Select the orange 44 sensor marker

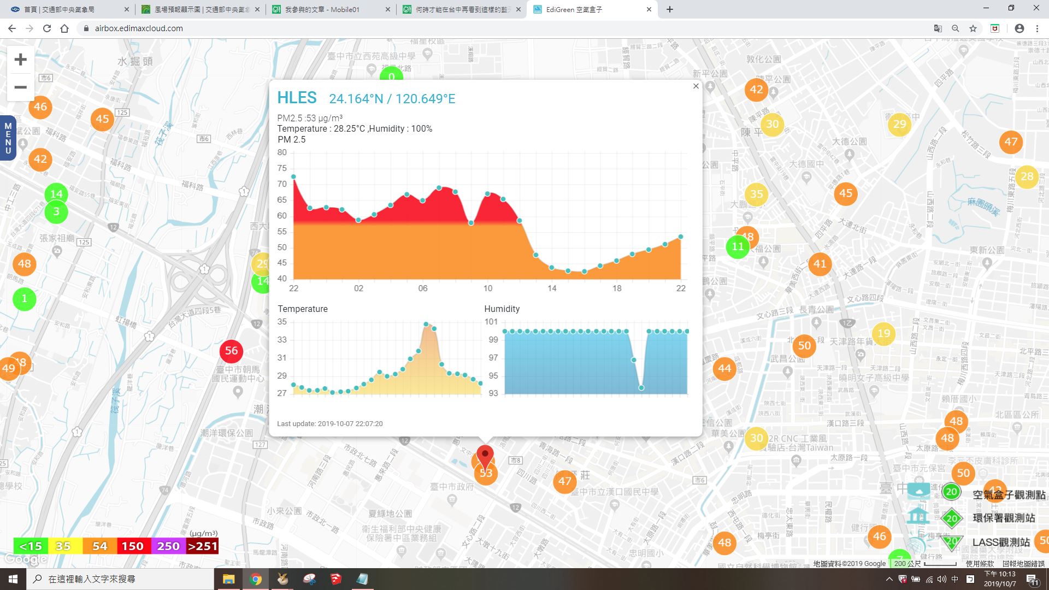point(724,368)
